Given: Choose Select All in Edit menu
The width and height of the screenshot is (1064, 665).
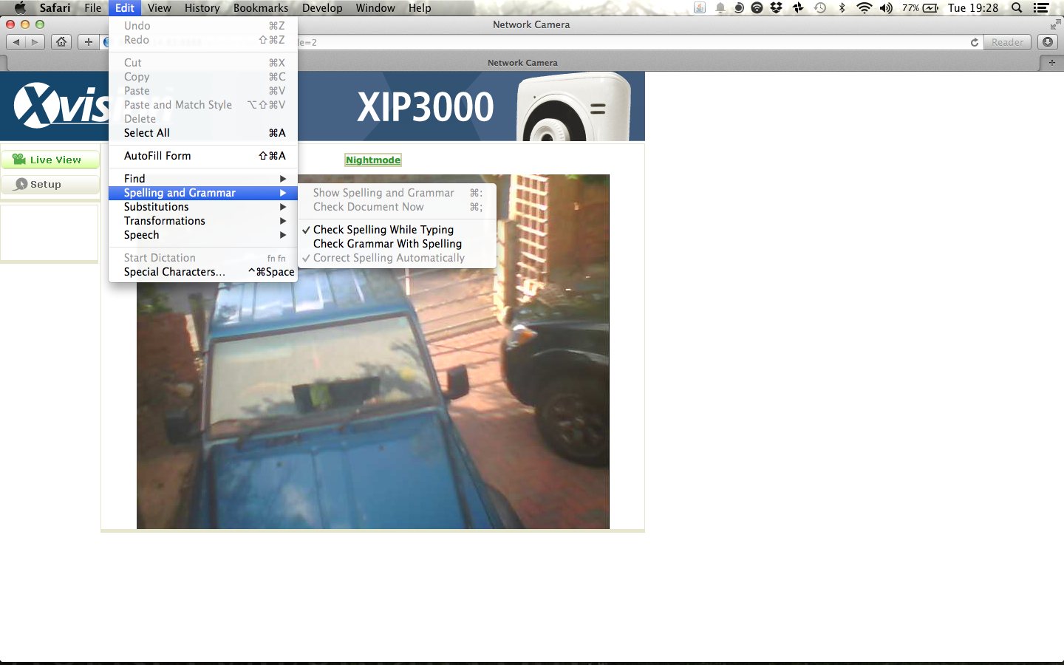Looking at the screenshot, I should (x=203, y=133).
